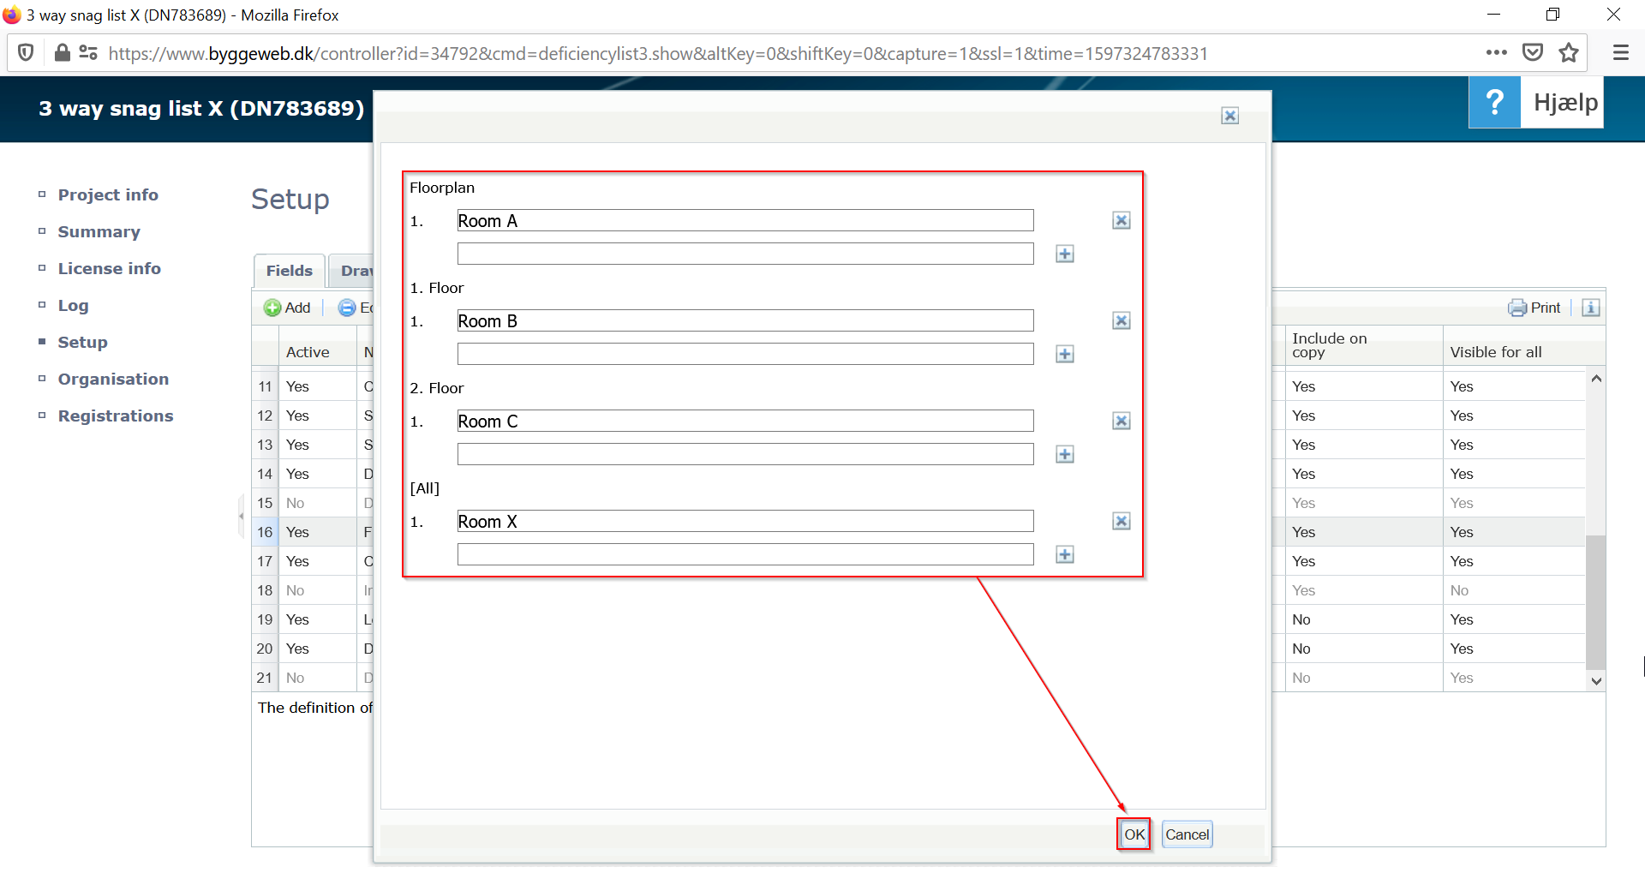Focus empty new-room field under [All]
The width and height of the screenshot is (1645, 873).
[x=745, y=554]
